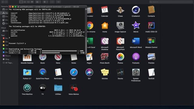This screenshot has width=194, height=109.
Task: Select the Yellow tag dot in sidebar
Action: 4,45
